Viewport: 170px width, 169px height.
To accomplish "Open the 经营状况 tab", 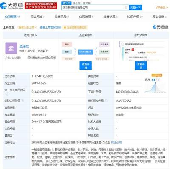I will (110, 17).
